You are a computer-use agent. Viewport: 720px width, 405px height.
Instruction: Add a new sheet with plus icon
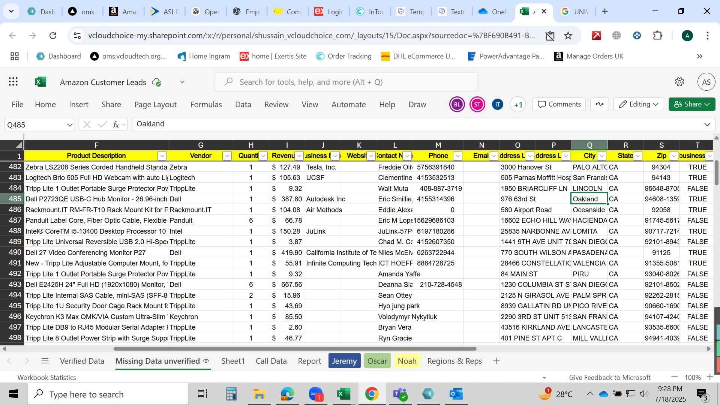[496, 361]
